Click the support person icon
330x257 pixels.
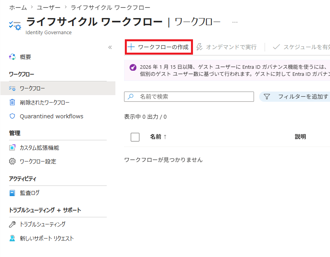(x=12, y=238)
